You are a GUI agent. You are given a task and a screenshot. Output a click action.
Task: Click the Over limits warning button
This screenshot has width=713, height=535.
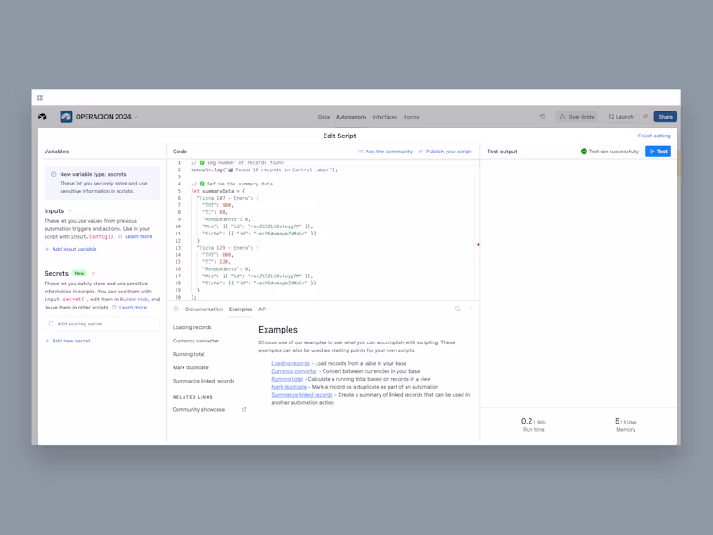point(577,117)
